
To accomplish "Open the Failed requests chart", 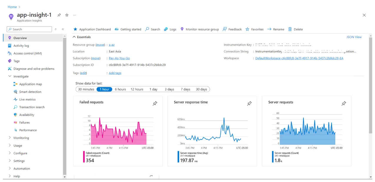I will click(118, 131).
